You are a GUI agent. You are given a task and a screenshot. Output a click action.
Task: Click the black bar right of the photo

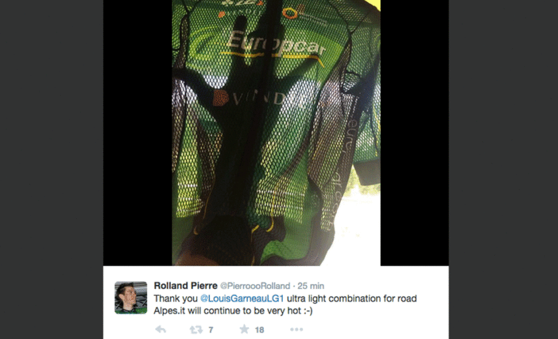point(415,133)
